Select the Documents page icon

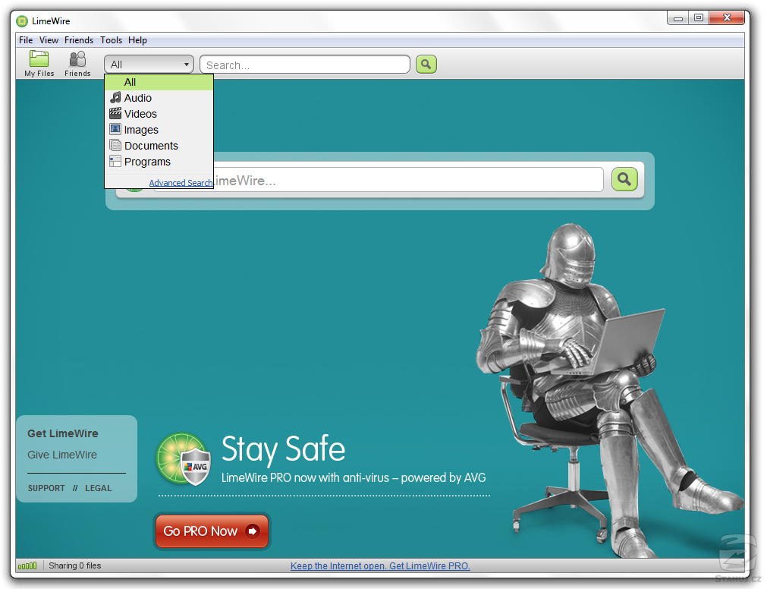coord(115,145)
